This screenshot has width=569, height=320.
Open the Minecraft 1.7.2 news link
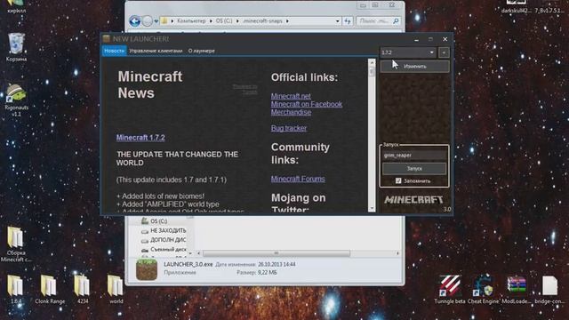pos(140,138)
